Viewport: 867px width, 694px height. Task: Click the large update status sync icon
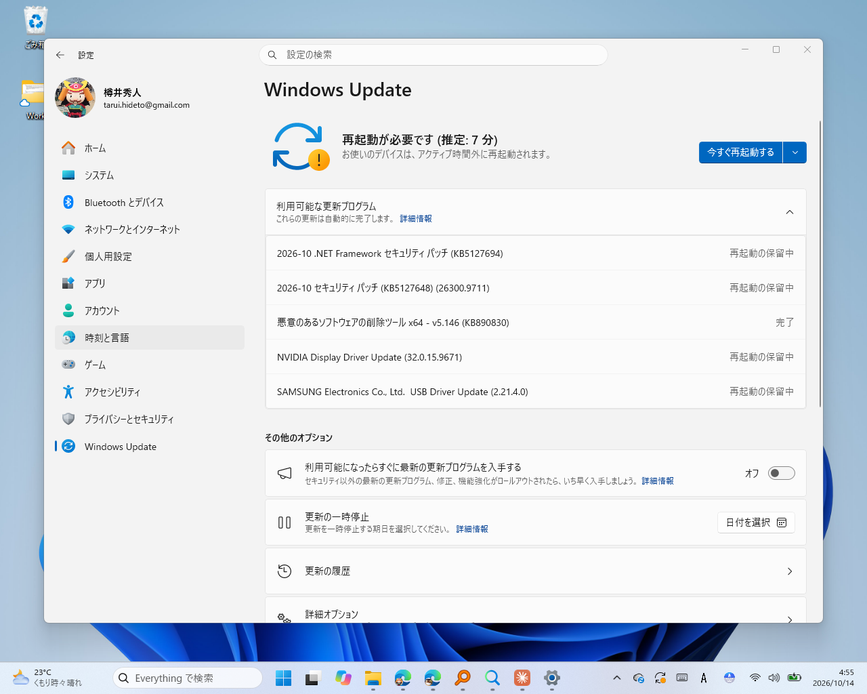point(300,146)
